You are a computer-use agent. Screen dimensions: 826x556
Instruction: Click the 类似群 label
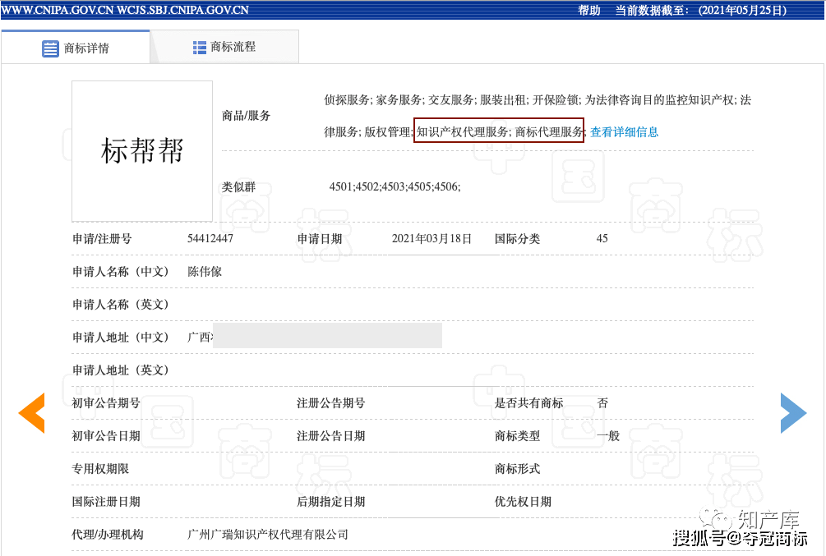coord(238,187)
